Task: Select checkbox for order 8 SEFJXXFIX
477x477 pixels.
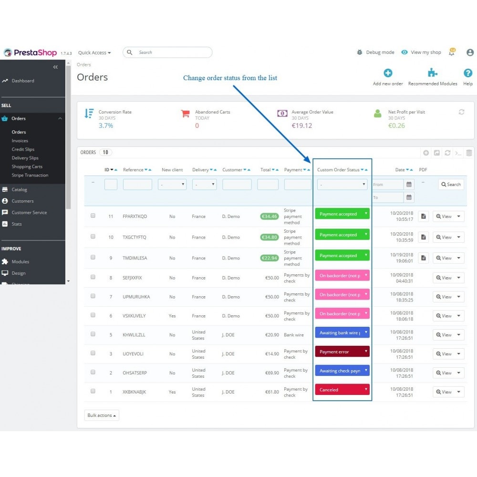Action: 93,277
